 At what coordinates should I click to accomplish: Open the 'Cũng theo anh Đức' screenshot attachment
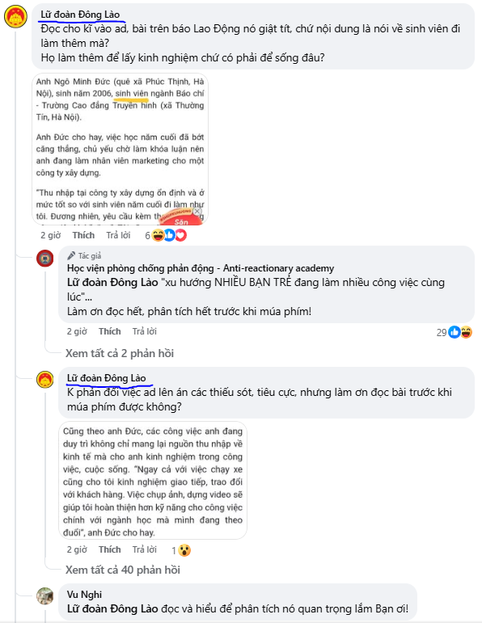point(153,480)
